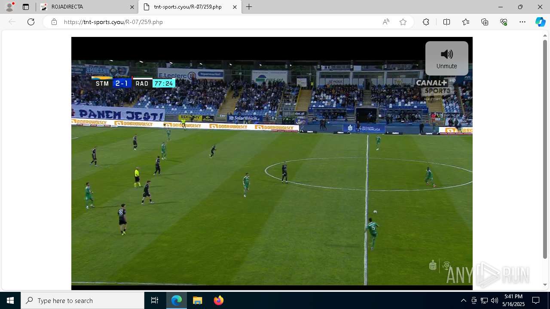The image size is (550, 309).
Task: Click the scrollbar up arrow
Action: click(x=545, y=36)
